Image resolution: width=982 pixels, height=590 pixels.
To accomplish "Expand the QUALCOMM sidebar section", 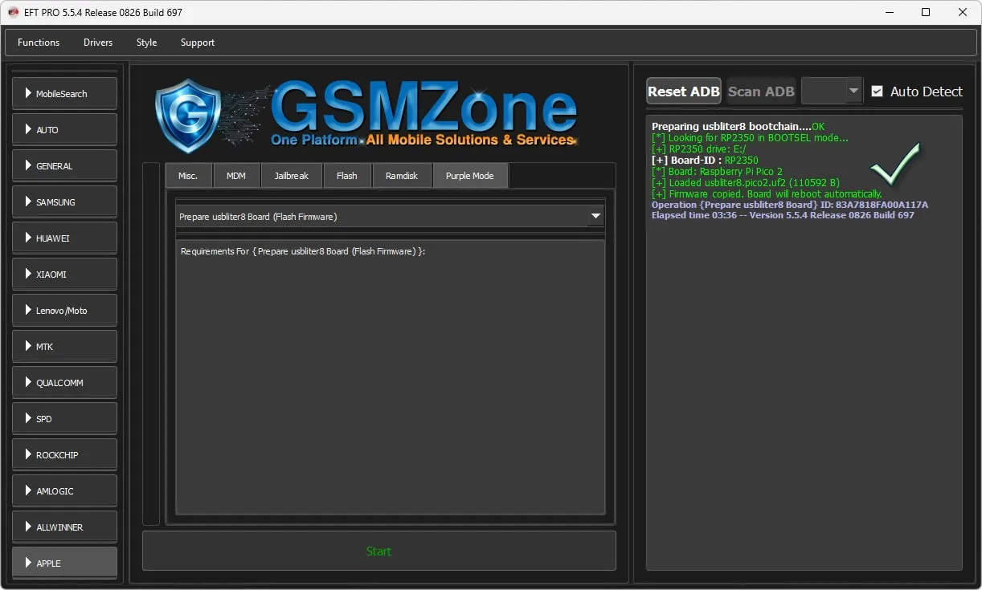I will click(64, 383).
